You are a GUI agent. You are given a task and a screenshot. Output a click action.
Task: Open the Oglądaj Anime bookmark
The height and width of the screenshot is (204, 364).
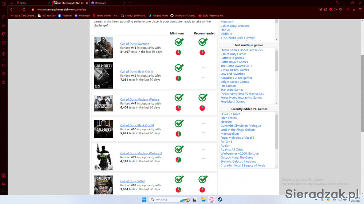point(158,16)
